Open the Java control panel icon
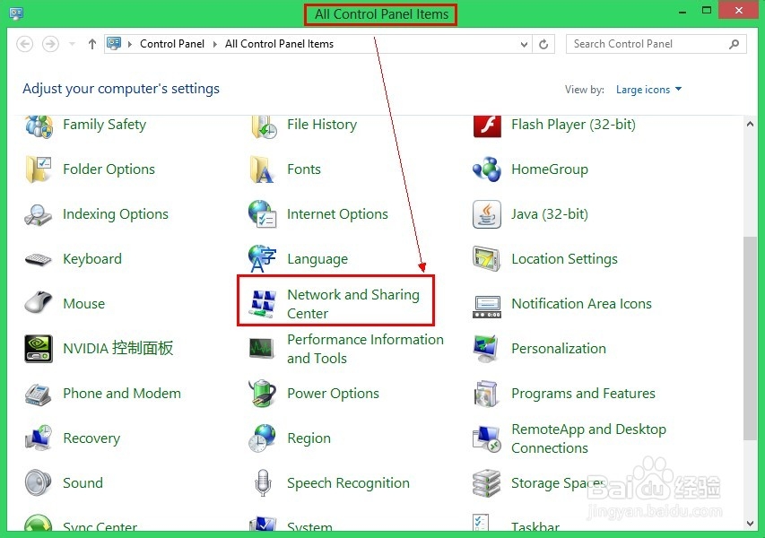The width and height of the screenshot is (765, 538). point(487,214)
